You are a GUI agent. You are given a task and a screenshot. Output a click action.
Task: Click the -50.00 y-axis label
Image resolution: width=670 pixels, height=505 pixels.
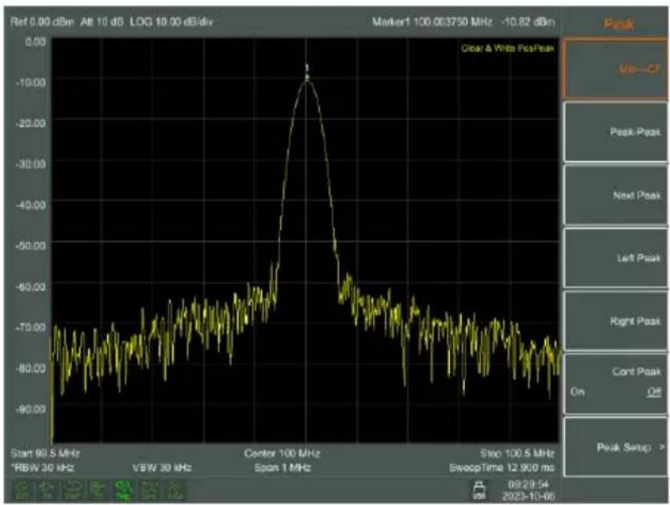(x=30, y=245)
